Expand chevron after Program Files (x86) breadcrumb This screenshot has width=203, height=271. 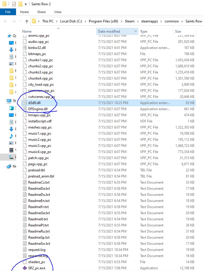(x=121, y=21)
